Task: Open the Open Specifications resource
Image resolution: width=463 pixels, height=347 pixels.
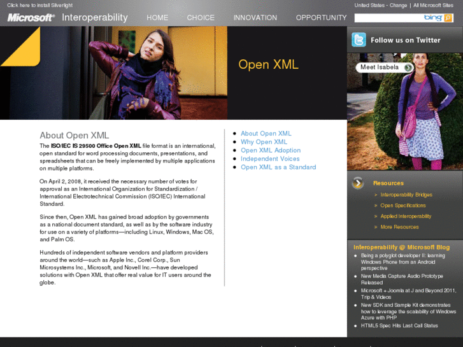Action: pyautogui.click(x=403, y=206)
